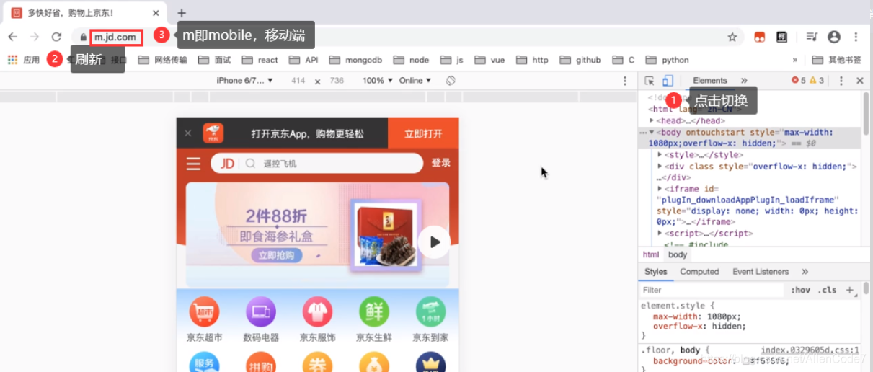
Task: Add a new style rule with plus
Action: (849, 290)
